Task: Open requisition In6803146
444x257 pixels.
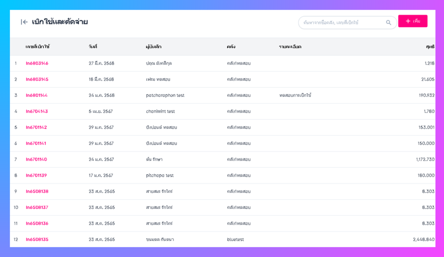Action: coord(37,63)
